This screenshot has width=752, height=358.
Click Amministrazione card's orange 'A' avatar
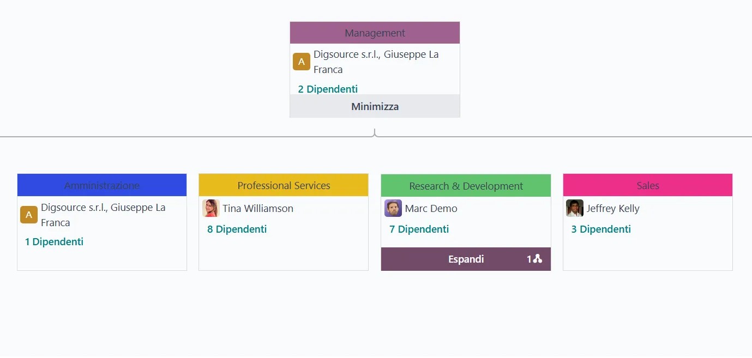click(29, 215)
